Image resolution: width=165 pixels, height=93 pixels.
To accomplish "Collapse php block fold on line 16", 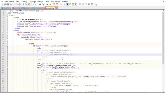I will (7, 44).
